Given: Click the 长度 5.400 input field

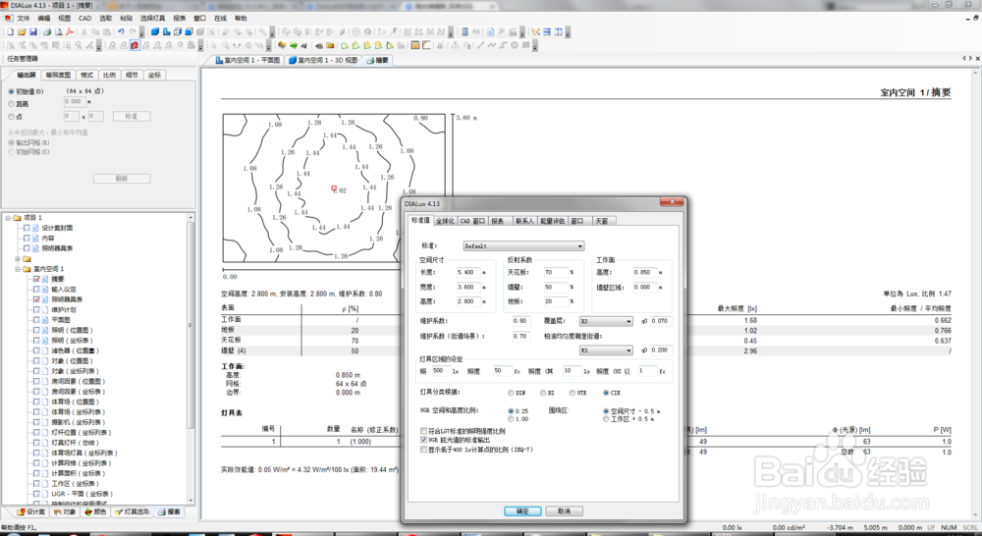Looking at the screenshot, I should [x=471, y=272].
